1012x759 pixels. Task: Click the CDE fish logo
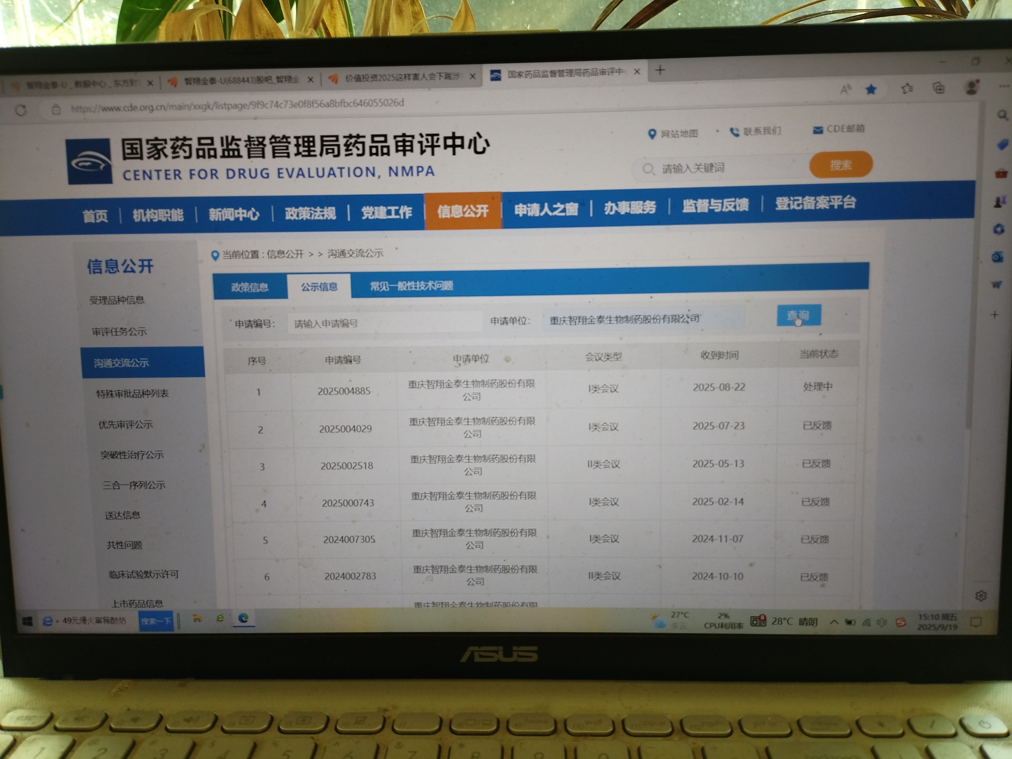tap(89, 162)
